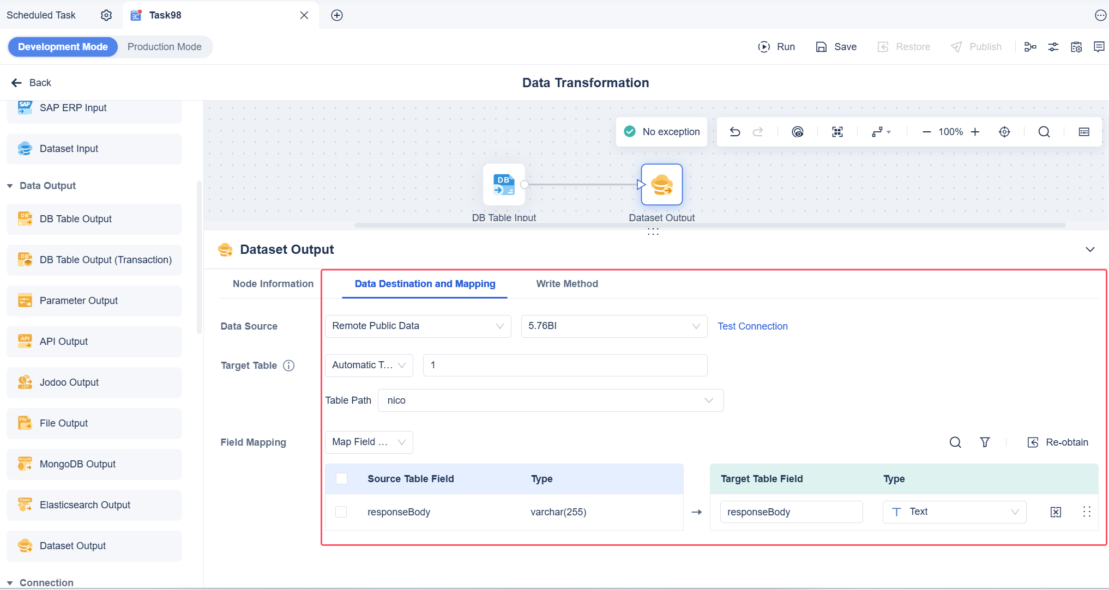Image resolution: width=1109 pixels, height=590 pixels.
Task: Click the field mapping filter funnel icon
Action: pos(985,442)
